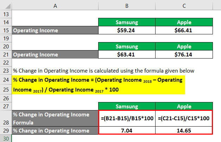Click Samsung header cell in row 14
Viewport: 221px width, 142px height.
(127, 22)
